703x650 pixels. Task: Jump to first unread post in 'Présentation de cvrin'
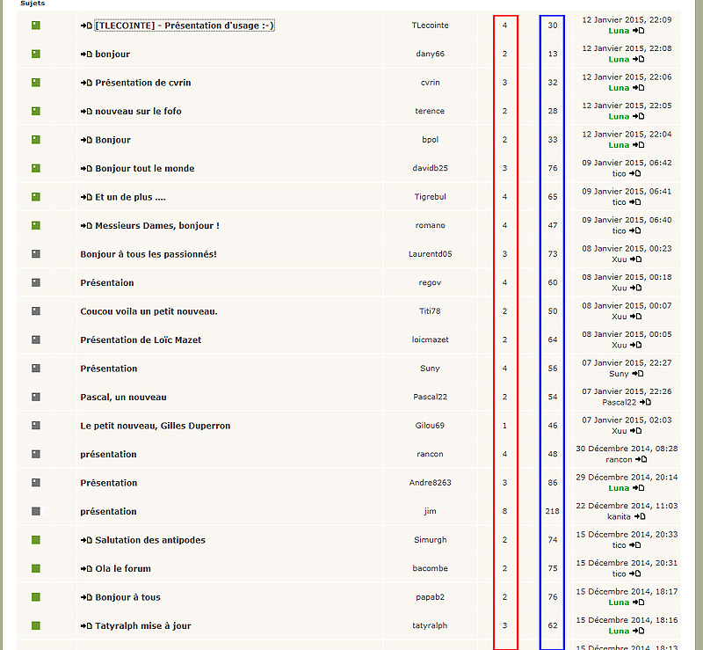(x=86, y=83)
